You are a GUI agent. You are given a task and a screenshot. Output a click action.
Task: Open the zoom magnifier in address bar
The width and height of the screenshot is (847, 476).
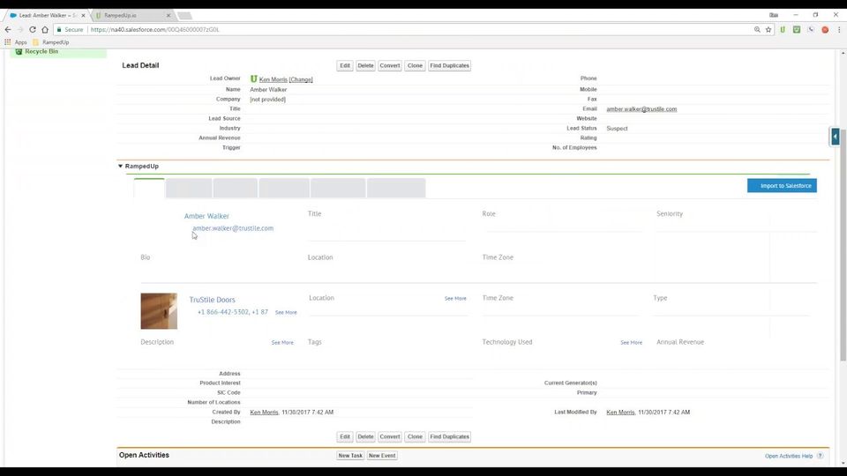757,30
